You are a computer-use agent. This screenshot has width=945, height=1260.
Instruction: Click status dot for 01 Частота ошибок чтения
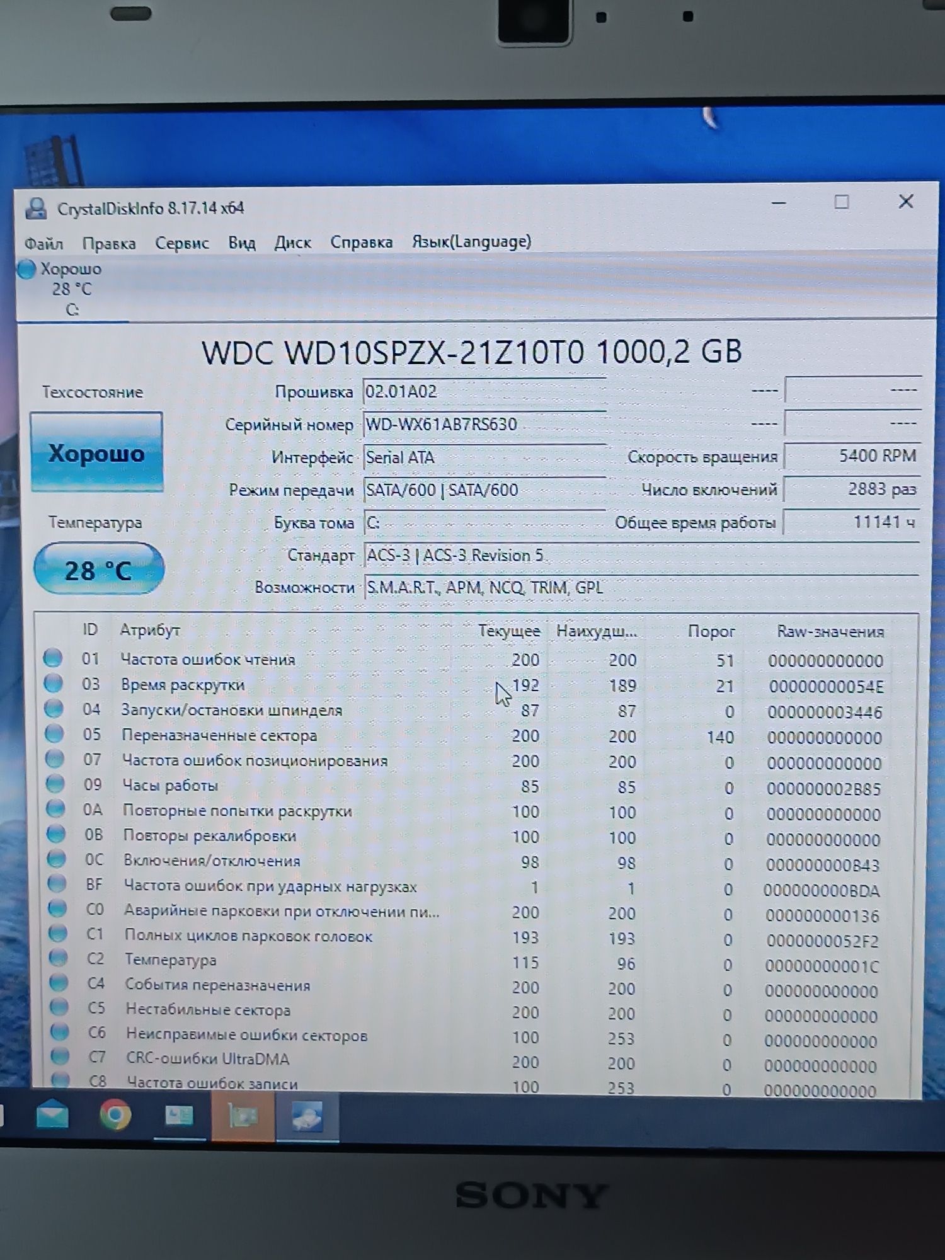[x=53, y=658]
